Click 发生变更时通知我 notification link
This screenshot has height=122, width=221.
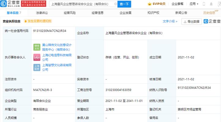(39, 21)
